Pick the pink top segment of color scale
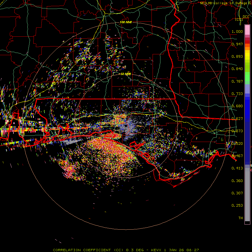This screenshot has width=252, height=252. pyautogui.click(x=247, y=30)
